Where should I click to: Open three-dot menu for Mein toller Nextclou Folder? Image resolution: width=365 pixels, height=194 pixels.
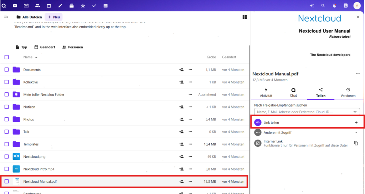click(190, 95)
